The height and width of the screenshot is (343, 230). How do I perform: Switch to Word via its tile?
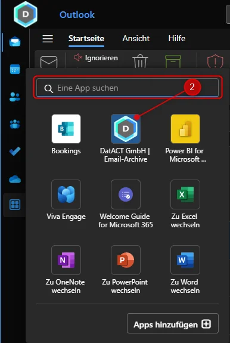[185, 270]
